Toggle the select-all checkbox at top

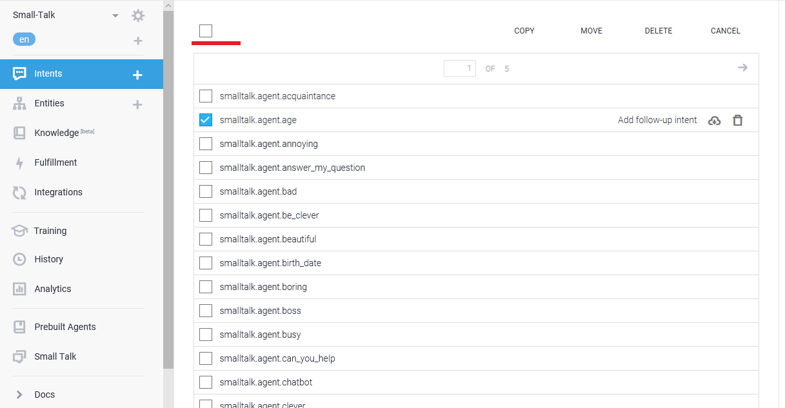[206, 31]
